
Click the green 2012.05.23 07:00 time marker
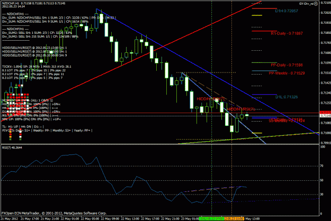pyautogui.click(x=211, y=219)
